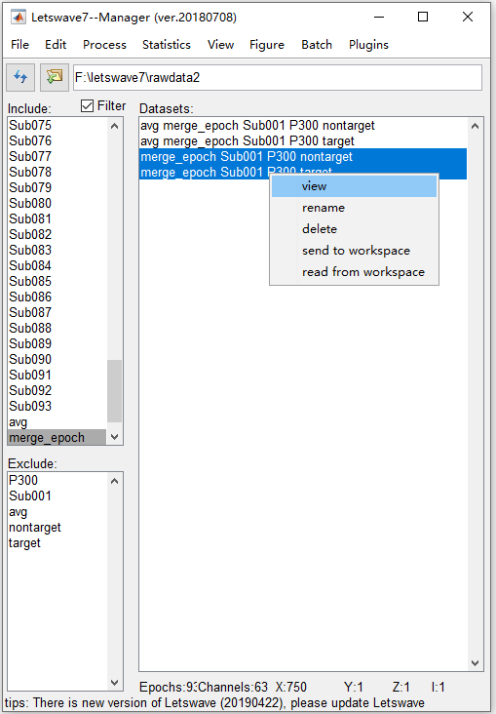Screen dimensions: 496x714
Task: Select nontarget in Exclude list
Action: click(57, 528)
